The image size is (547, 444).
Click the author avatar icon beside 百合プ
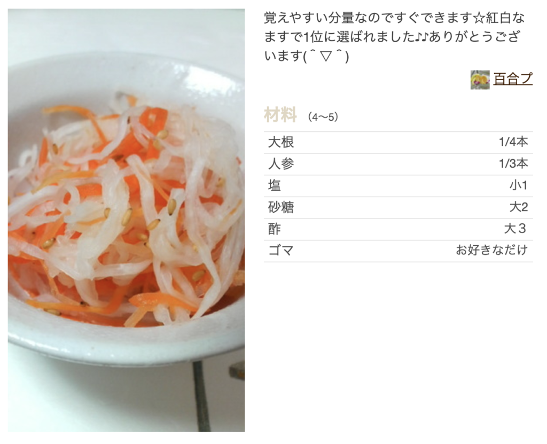click(x=480, y=80)
